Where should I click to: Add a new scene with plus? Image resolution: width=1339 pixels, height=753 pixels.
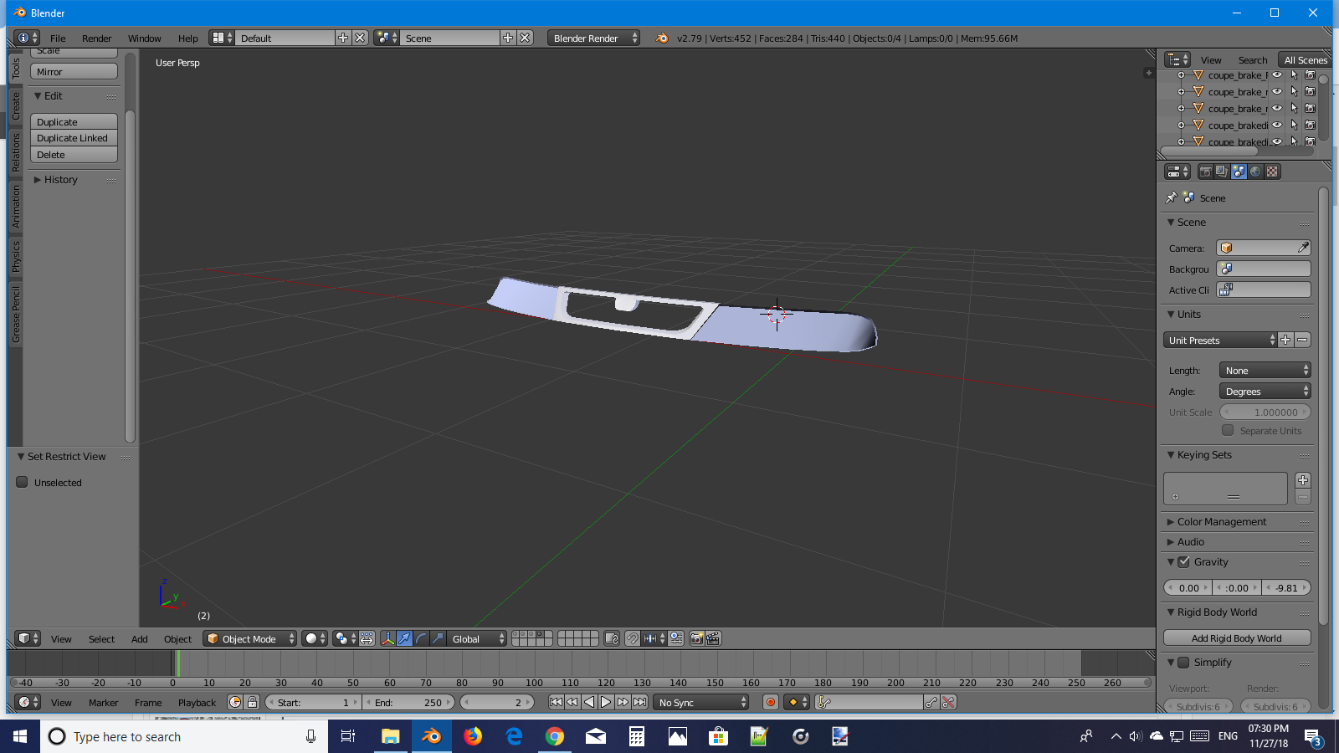point(508,38)
